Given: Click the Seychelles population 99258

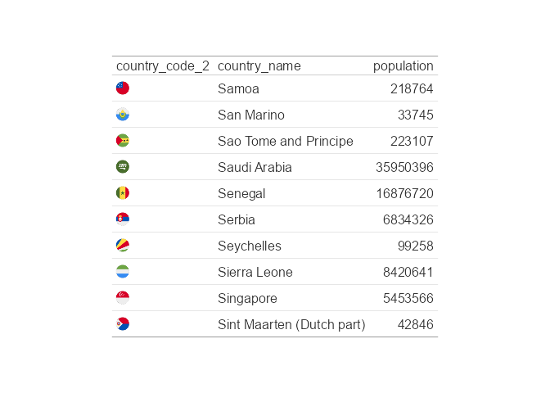Looking at the screenshot, I should 416,246.
